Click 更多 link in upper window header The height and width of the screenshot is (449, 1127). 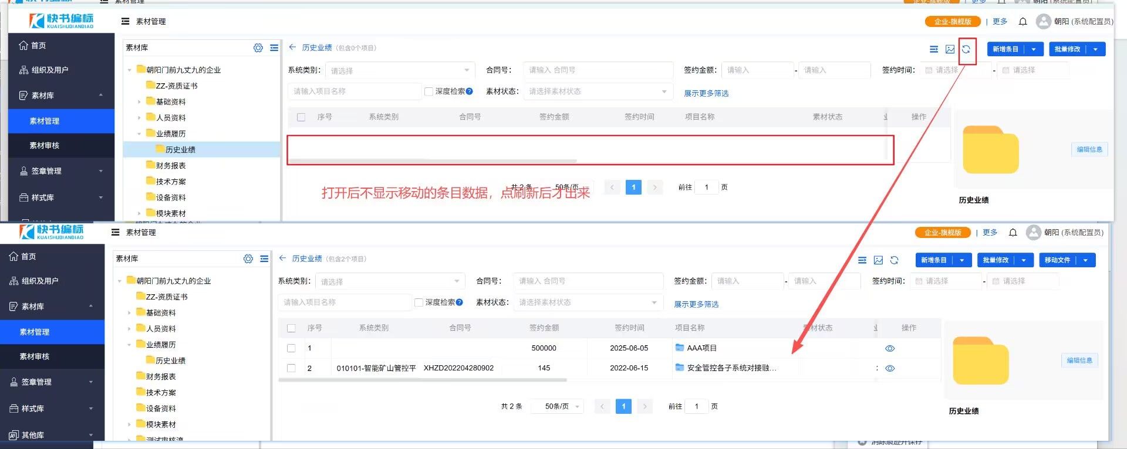(1000, 22)
